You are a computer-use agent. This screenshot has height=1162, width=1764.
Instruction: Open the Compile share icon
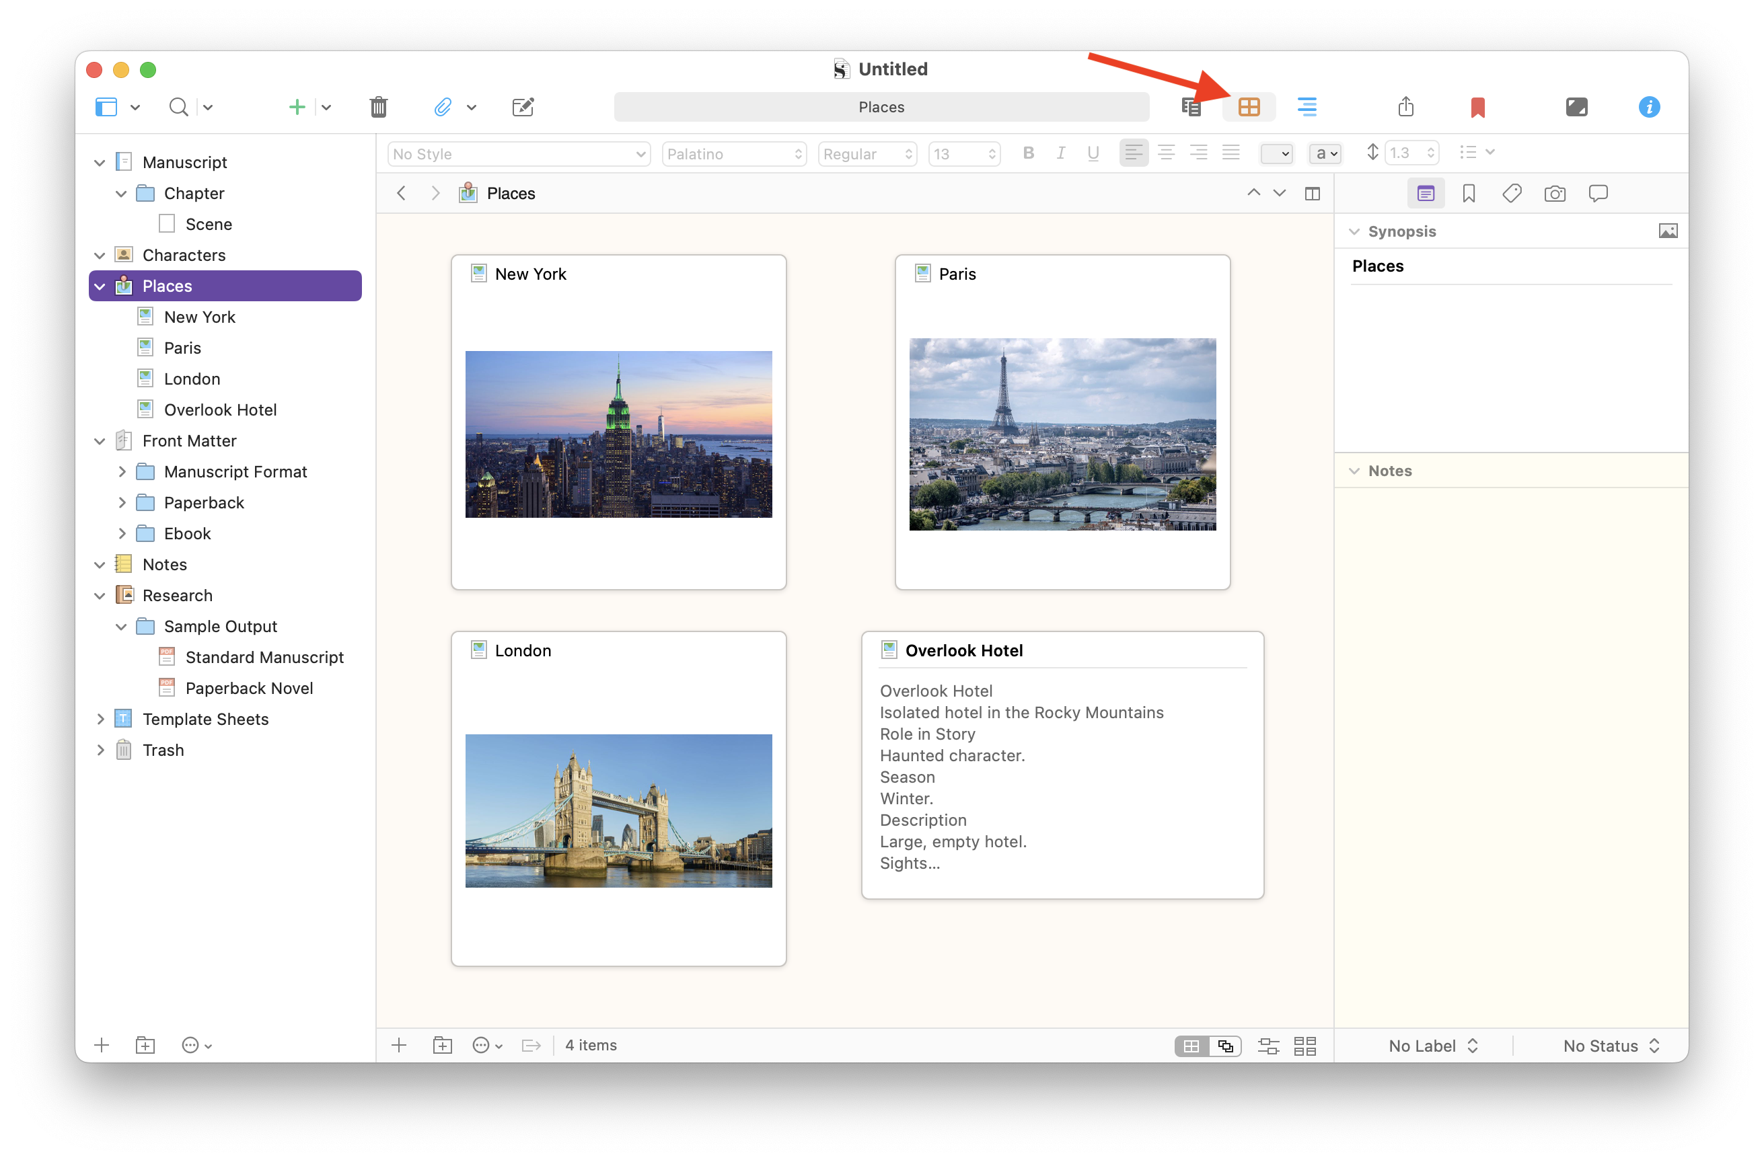click(1406, 107)
